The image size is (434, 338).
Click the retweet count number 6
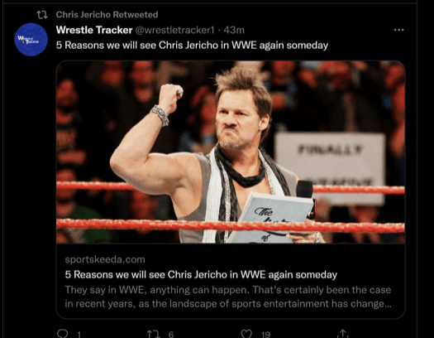click(171, 335)
